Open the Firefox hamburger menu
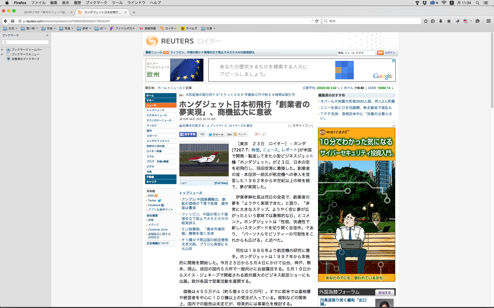The image size is (494, 308). (488, 21)
